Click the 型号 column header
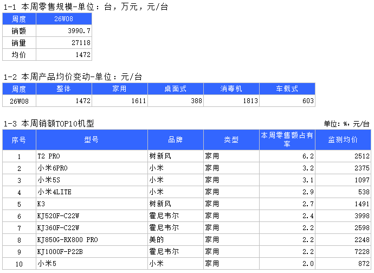 point(92,139)
